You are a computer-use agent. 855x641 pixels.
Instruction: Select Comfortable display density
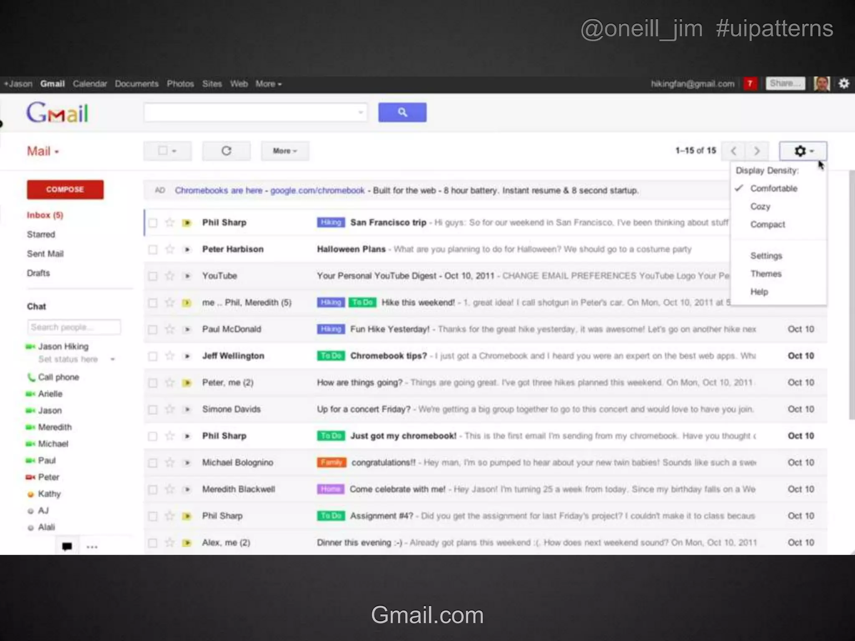point(774,189)
